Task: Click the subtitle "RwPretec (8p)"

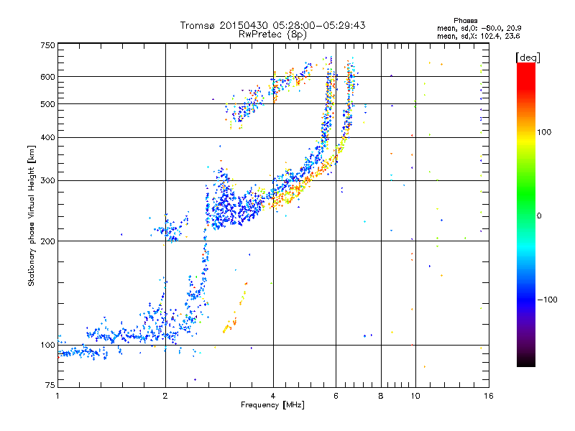Action: coord(273,34)
